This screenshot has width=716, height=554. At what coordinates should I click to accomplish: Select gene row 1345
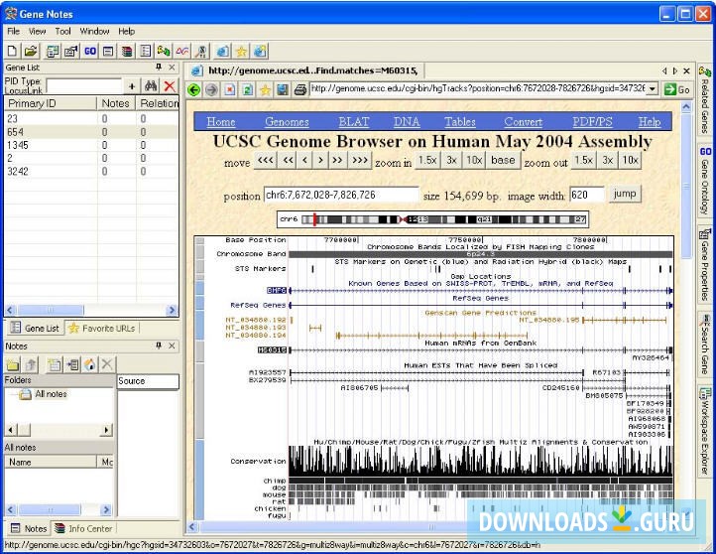91,145
